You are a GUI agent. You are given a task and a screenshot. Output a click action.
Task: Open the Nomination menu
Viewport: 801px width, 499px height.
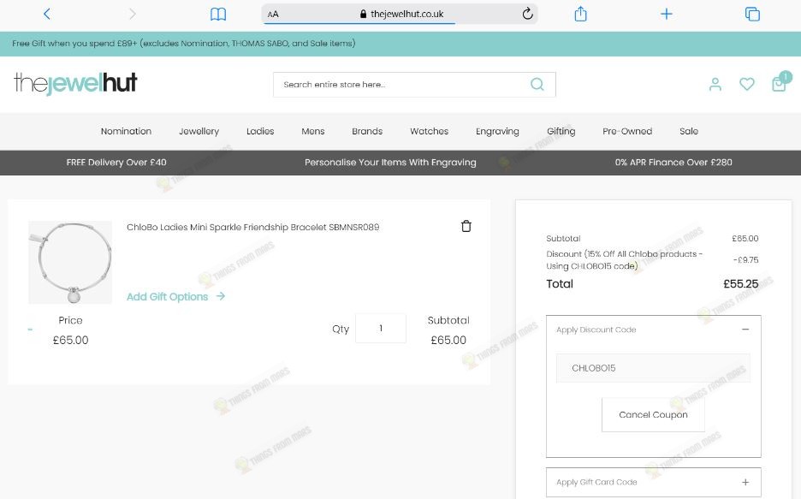[x=126, y=131]
